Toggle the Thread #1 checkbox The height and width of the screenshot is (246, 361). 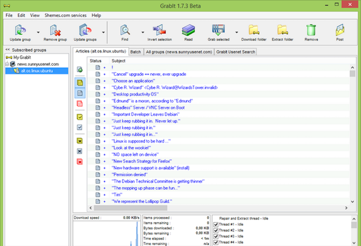(216, 224)
